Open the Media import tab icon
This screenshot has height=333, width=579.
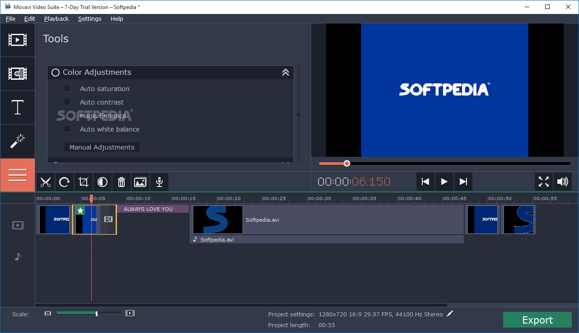pyautogui.click(x=17, y=40)
